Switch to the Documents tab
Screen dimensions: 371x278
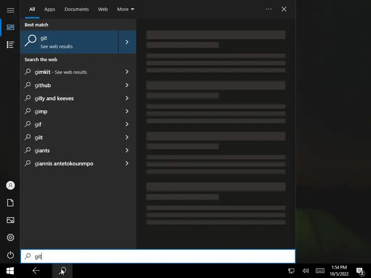coord(77,9)
